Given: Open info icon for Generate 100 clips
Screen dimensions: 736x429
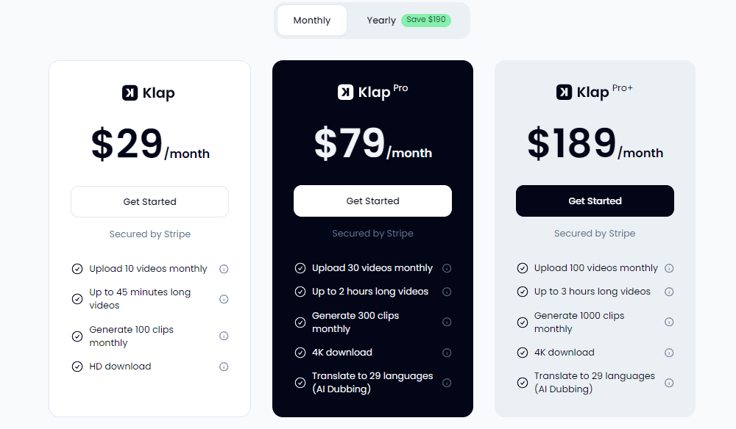Looking at the screenshot, I should pyautogui.click(x=224, y=336).
